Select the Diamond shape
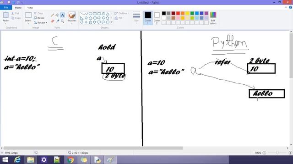The width and height of the screenshot is (293, 164). [86, 18]
